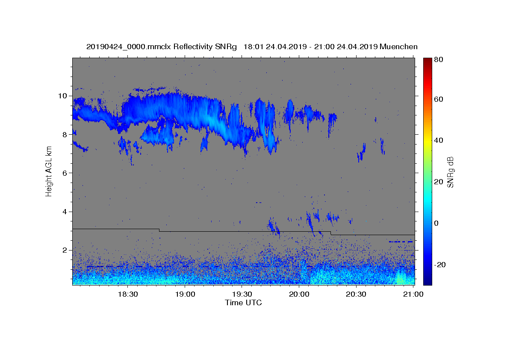The width and height of the screenshot is (513, 342).
Task: Click the height tick label 8
Action: pyautogui.click(x=66, y=134)
